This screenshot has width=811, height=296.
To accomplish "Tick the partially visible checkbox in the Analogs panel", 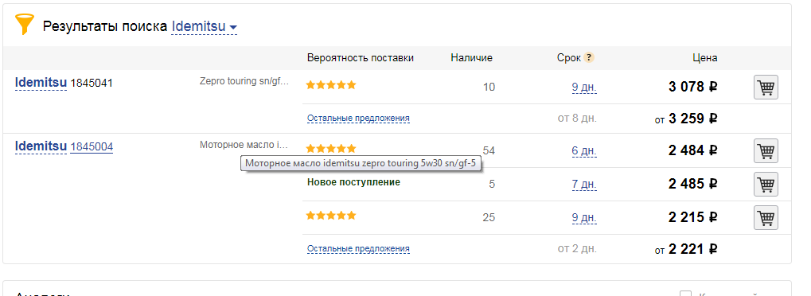I will pos(685,294).
